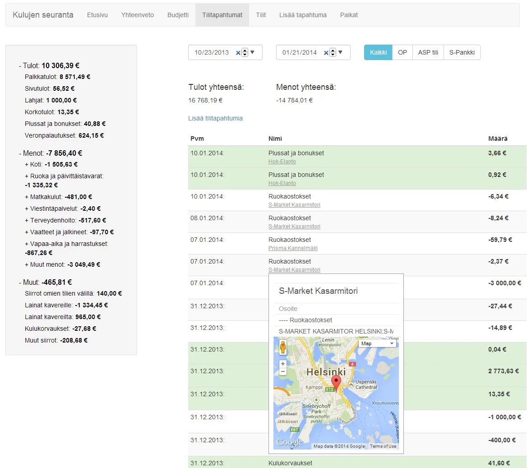The width and height of the screenshot is (532, 468).
Task: Filter transactions by OP account
Action: pos(402,52)
